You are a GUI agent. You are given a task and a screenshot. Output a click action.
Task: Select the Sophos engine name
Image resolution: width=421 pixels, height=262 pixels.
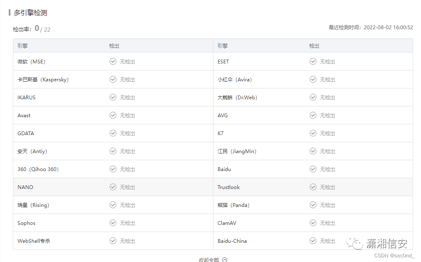click(x=26, y=223)
